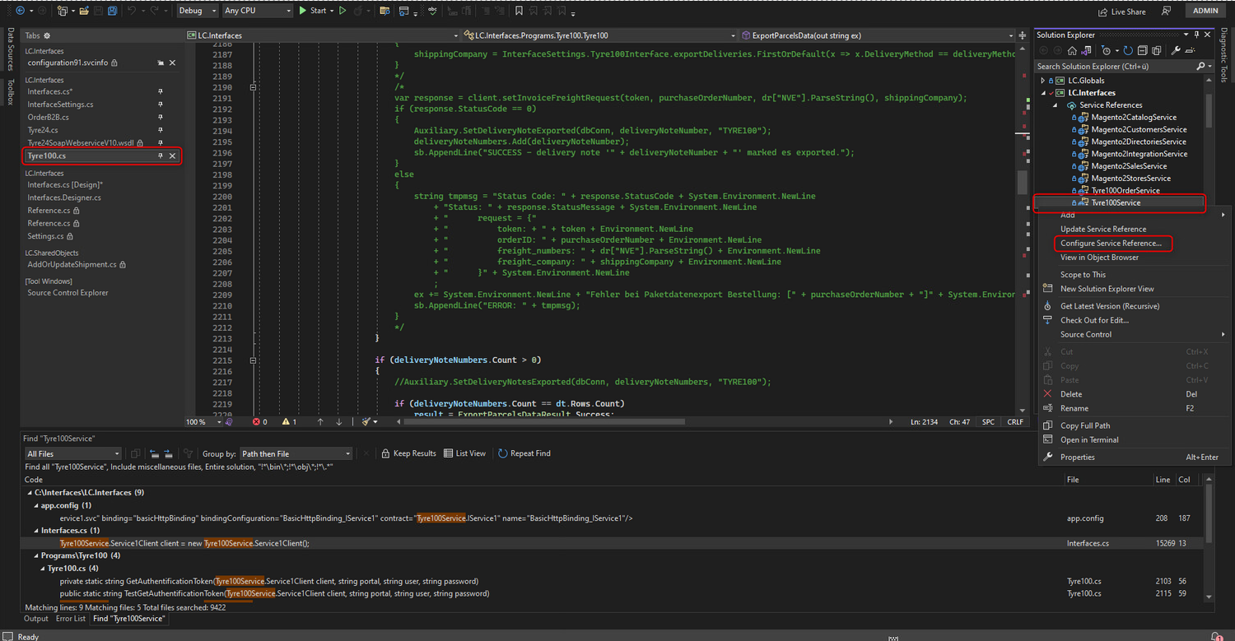Toggle Keep Results in find panel

pyautogui.click(x=408, y=453)
